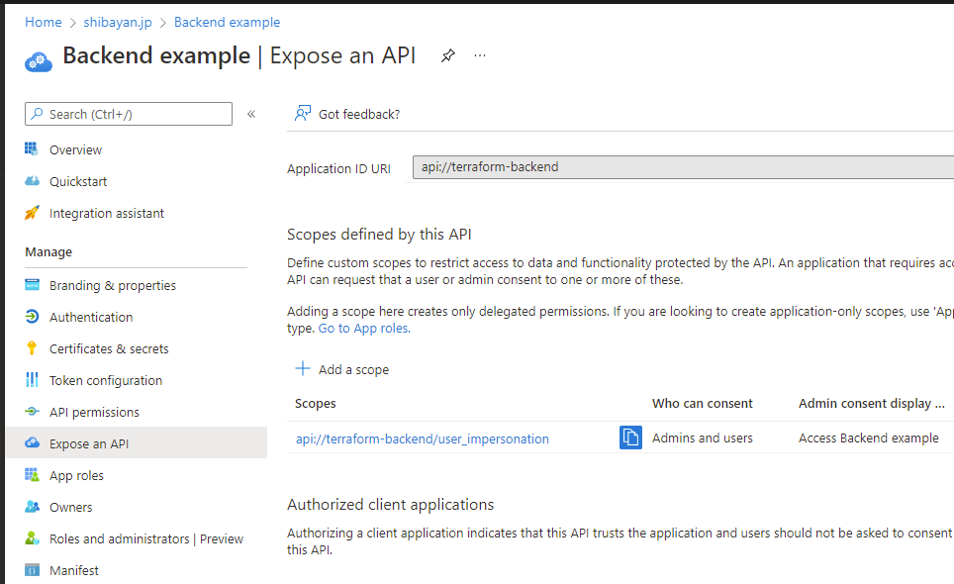Click the Backend example cloud app icon

(39, 62)
